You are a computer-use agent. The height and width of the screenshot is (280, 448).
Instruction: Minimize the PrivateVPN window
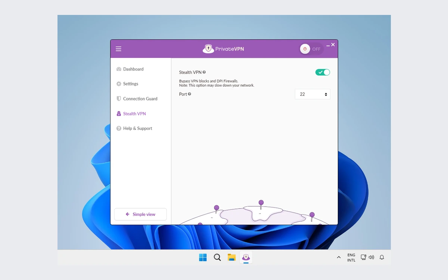328,45
